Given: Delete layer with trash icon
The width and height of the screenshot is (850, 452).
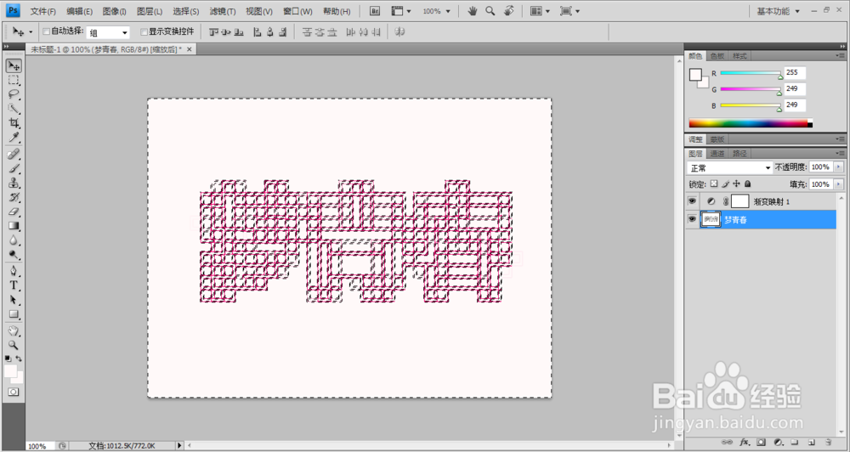Looking at the screenshot, I should click(x=828, y=443).
